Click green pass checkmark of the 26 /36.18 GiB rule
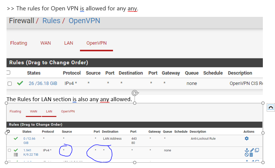 20,83
